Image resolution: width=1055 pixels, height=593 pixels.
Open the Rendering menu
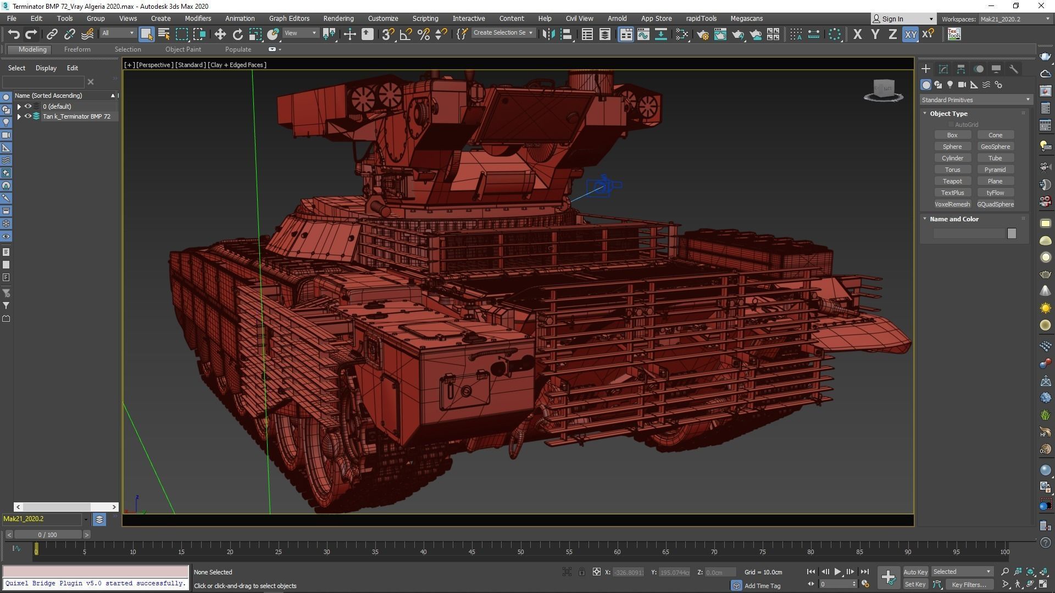pyautogui.click(x=338, y=18)
